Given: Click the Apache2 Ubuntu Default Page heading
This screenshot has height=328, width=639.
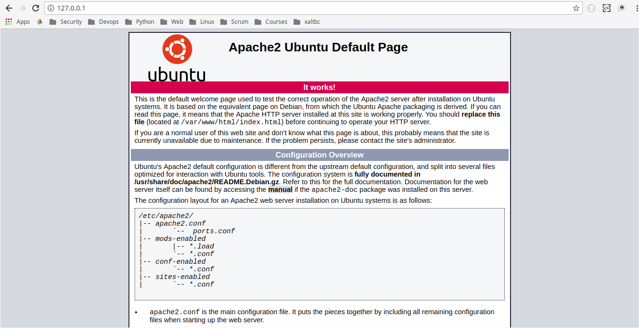Looking at the screenshot, I should (318, 47).
